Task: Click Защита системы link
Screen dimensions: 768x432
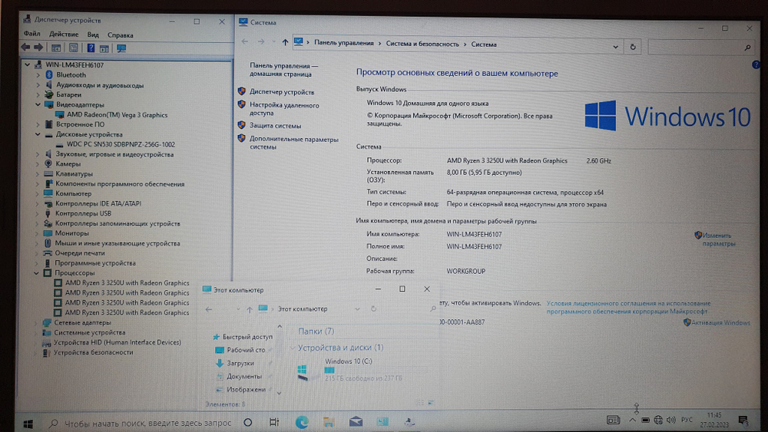Action: (x=275, y=126)
